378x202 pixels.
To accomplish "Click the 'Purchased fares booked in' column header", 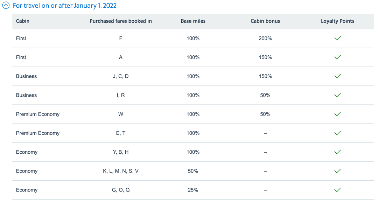I will [x=121, y=21].
